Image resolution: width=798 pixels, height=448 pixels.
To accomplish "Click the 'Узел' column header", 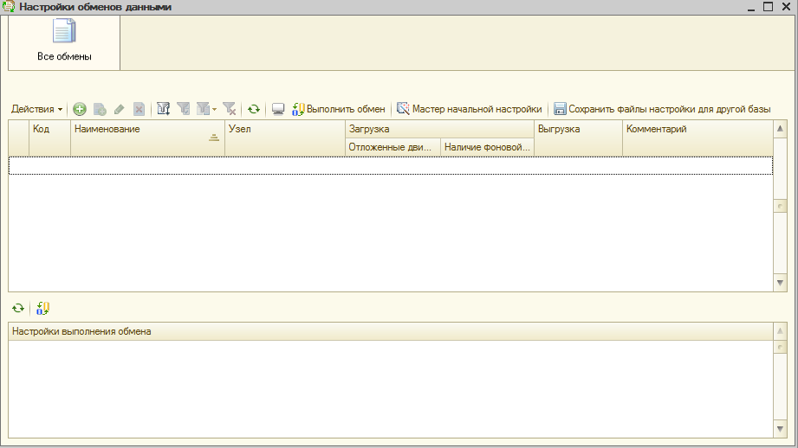I will click(x=284, y=129).
